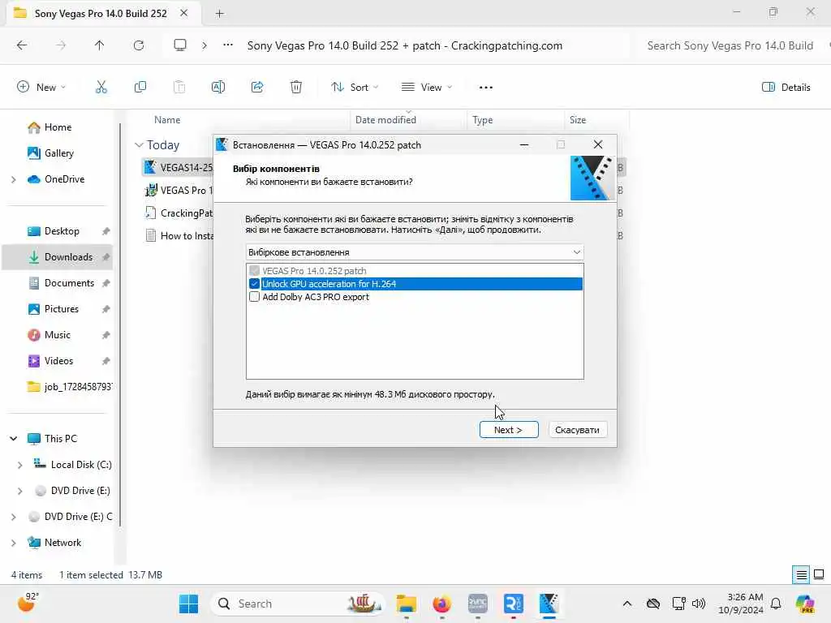Open the VEGAS installer taskbar icon
Image resolution: width=831 pixels, height=623 pixels.
point(549,604)
